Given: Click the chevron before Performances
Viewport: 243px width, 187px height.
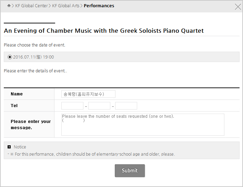Looking at the screenshot, I should 81,6.
